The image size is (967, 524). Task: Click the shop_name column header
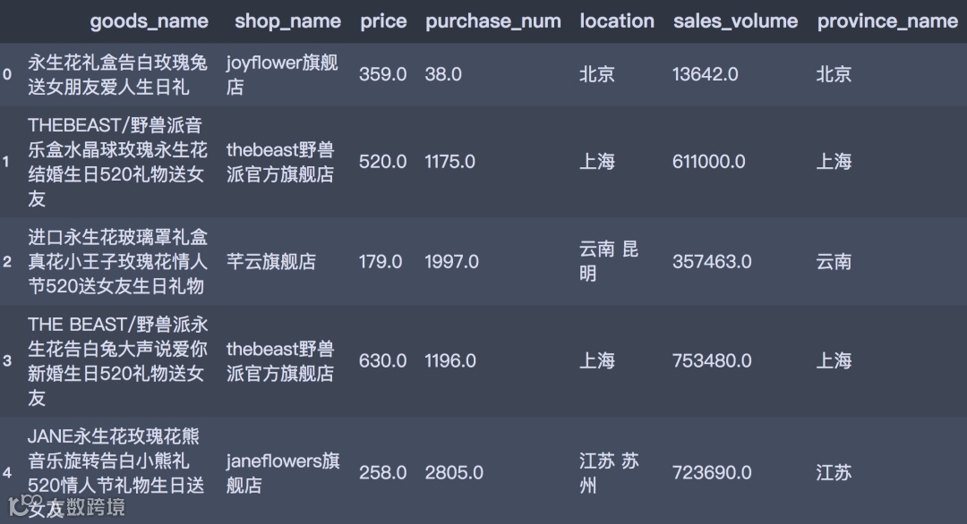[287, 21]
